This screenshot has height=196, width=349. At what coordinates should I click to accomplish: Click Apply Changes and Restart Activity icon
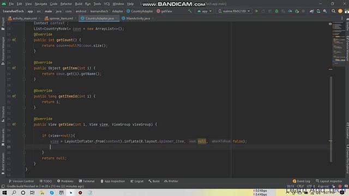click(x=263, y=11)
